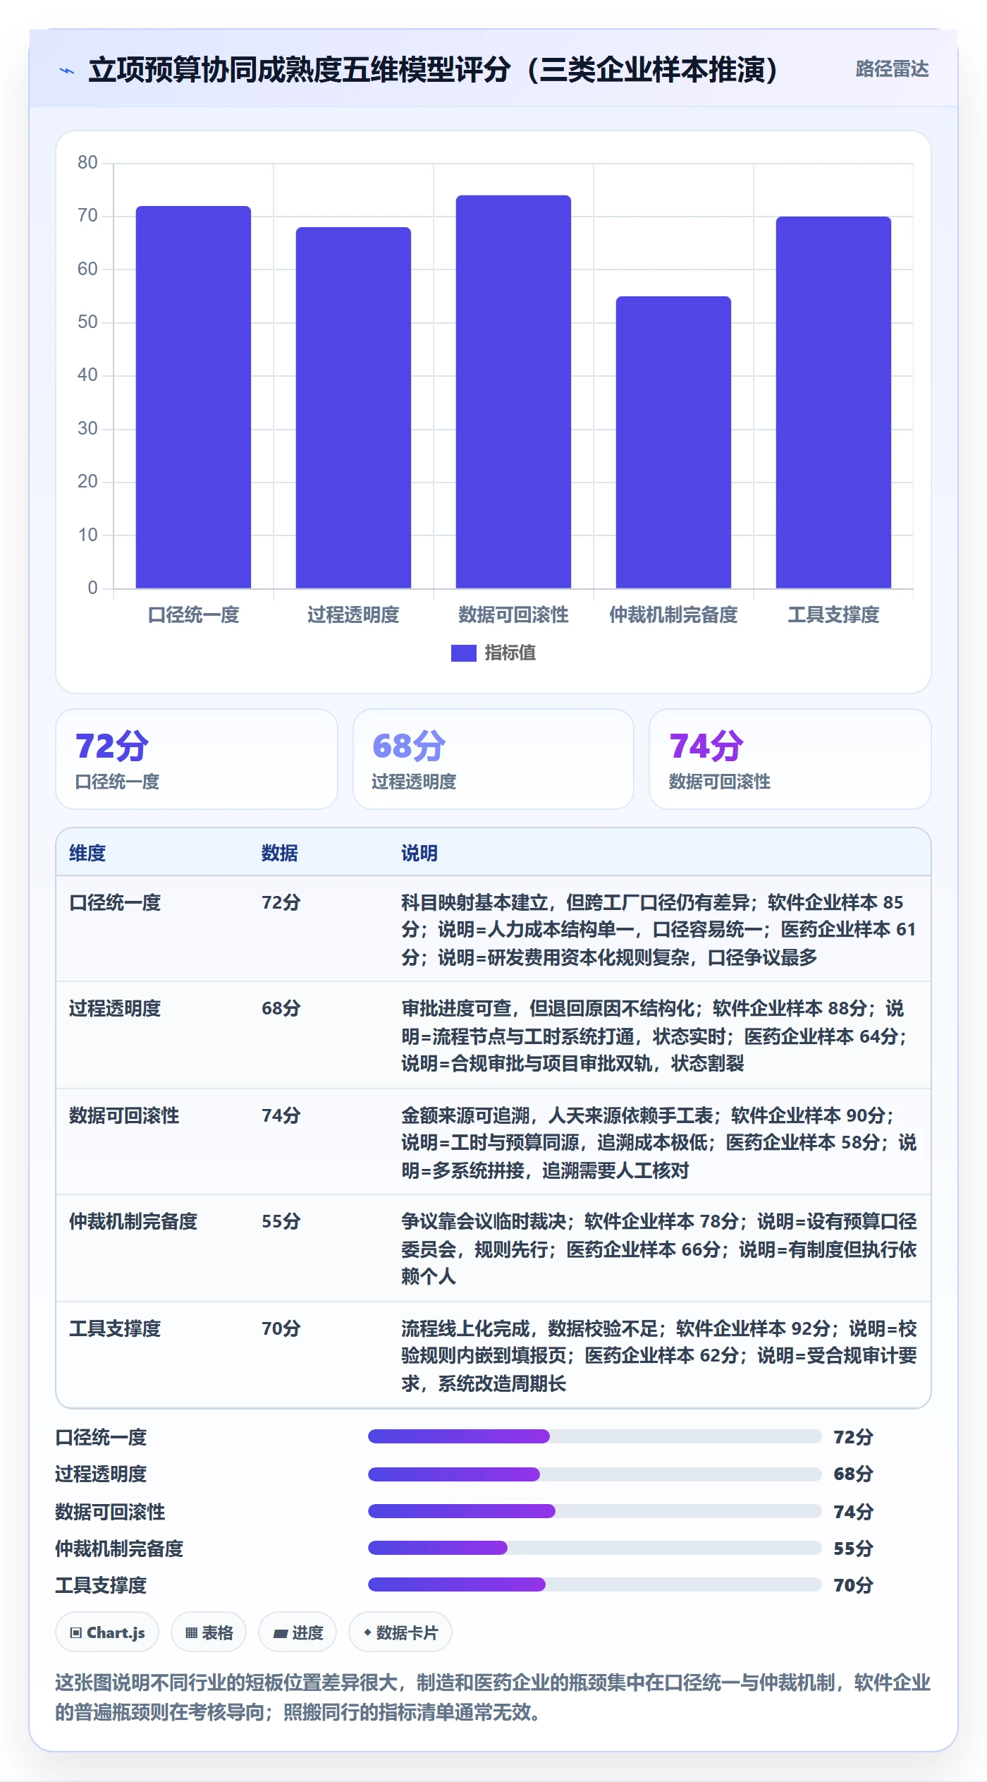Click the 仲裁机制完备度 axis label
Screen dimensions: 987x1782
673,615
